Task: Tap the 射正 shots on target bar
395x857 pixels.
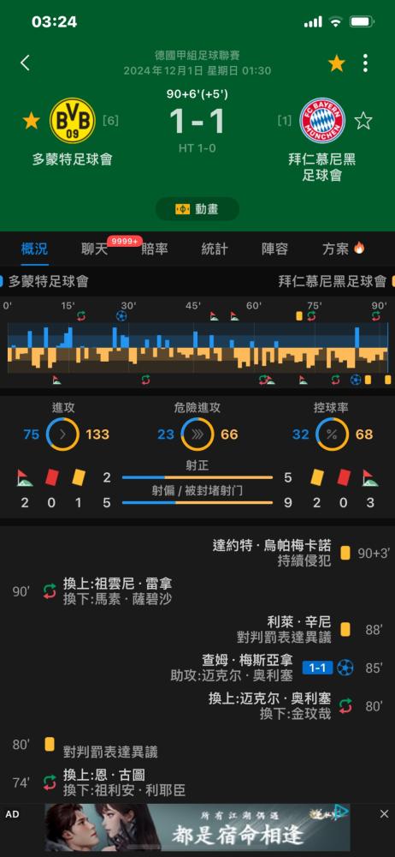Action: point(197,477)
